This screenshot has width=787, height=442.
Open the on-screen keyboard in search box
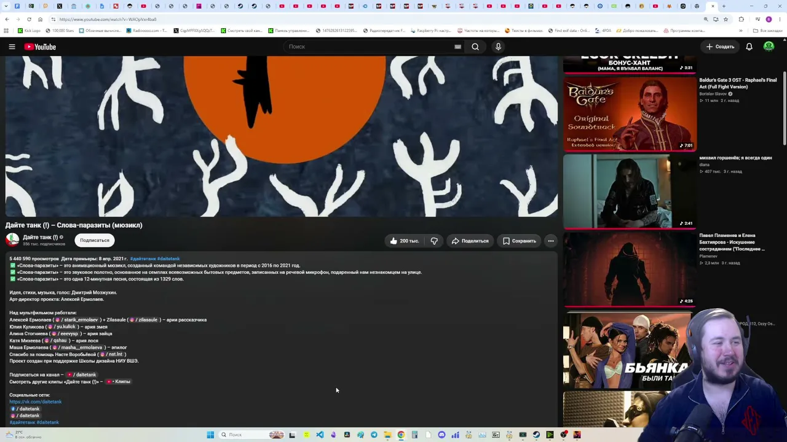457,47
